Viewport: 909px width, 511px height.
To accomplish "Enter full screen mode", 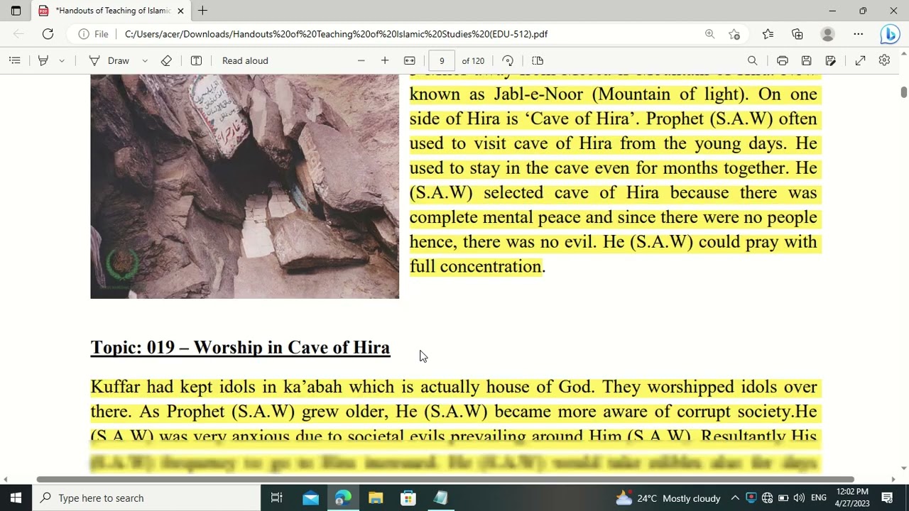I will [x=860, y=60].
